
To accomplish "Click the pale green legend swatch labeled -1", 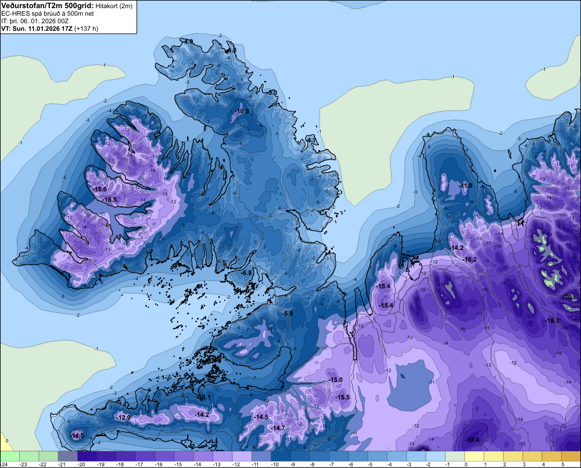I will click(455, 456).
